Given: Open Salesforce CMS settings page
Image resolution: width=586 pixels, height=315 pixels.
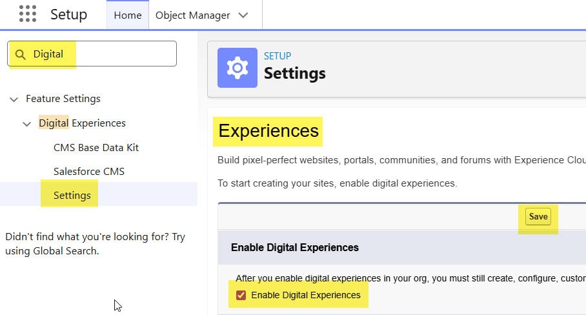Looking at the screenshot, I should click(89, 172).
